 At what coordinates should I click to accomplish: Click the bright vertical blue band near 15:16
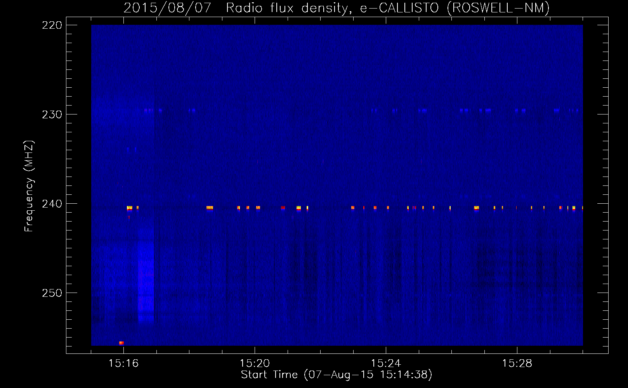point(146,275)
